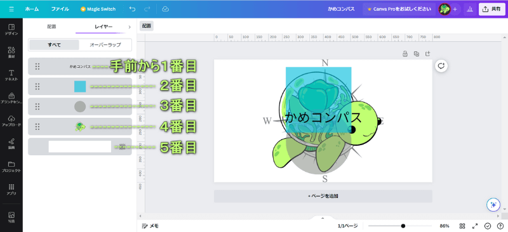The image size is (508, 232).
Task: Open the プロジェクト projects panel
Action: tap(11, 166)
